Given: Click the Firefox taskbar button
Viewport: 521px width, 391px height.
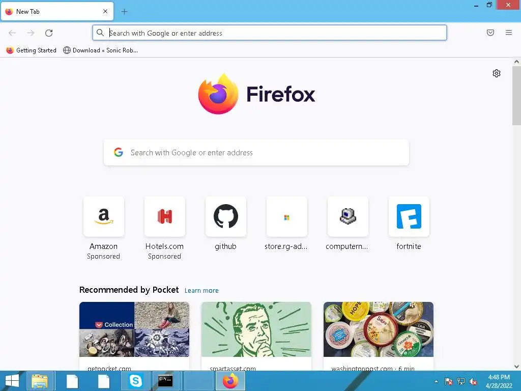Looking at the screenshot, I should (x=230, y=381).
